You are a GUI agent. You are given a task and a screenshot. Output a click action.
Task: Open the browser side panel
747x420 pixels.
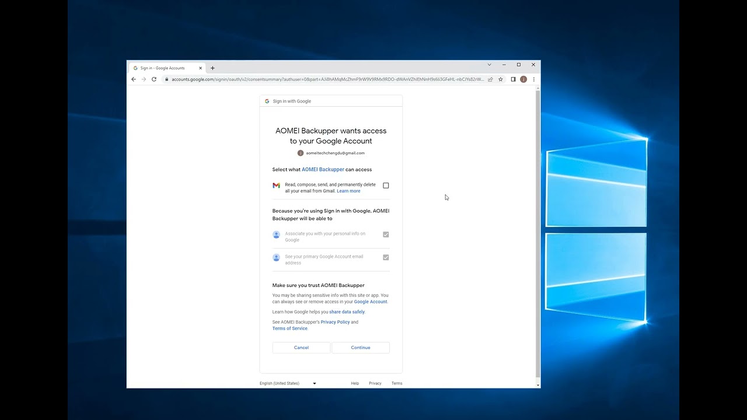coord(513,79)
